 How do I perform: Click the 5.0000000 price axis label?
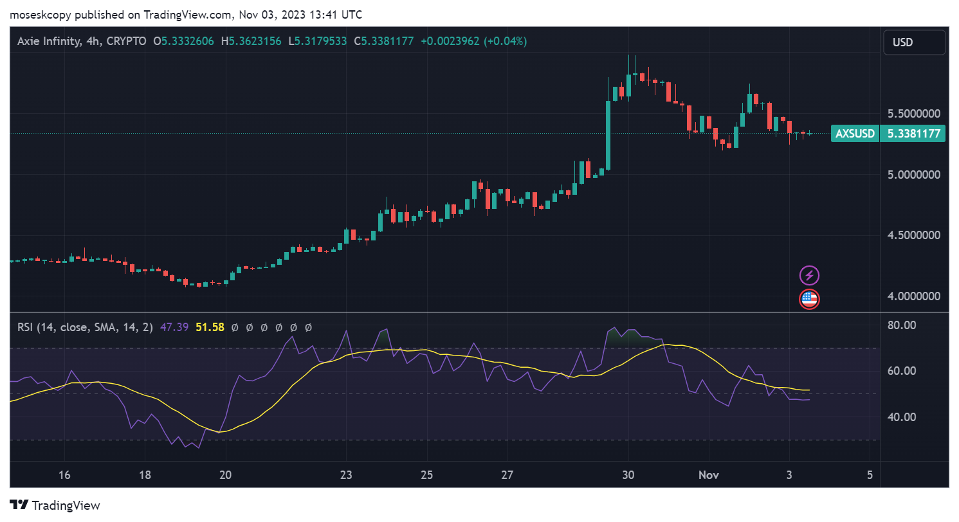(915, 175)
